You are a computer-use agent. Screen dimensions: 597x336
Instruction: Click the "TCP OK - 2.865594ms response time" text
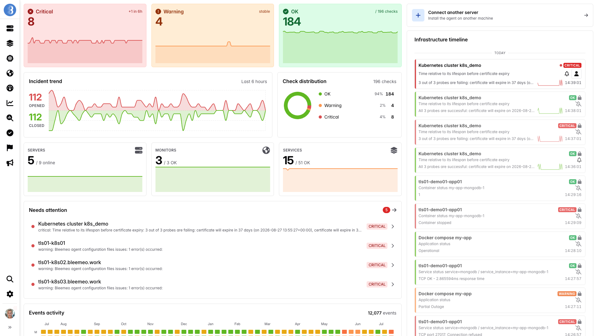451,279
